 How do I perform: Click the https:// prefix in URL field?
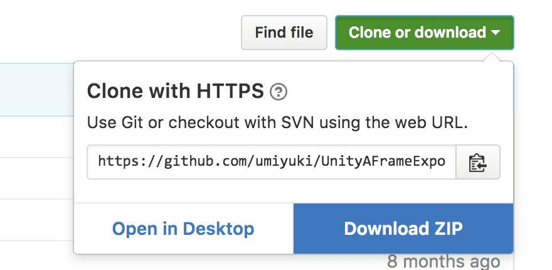tap(130, 162)
